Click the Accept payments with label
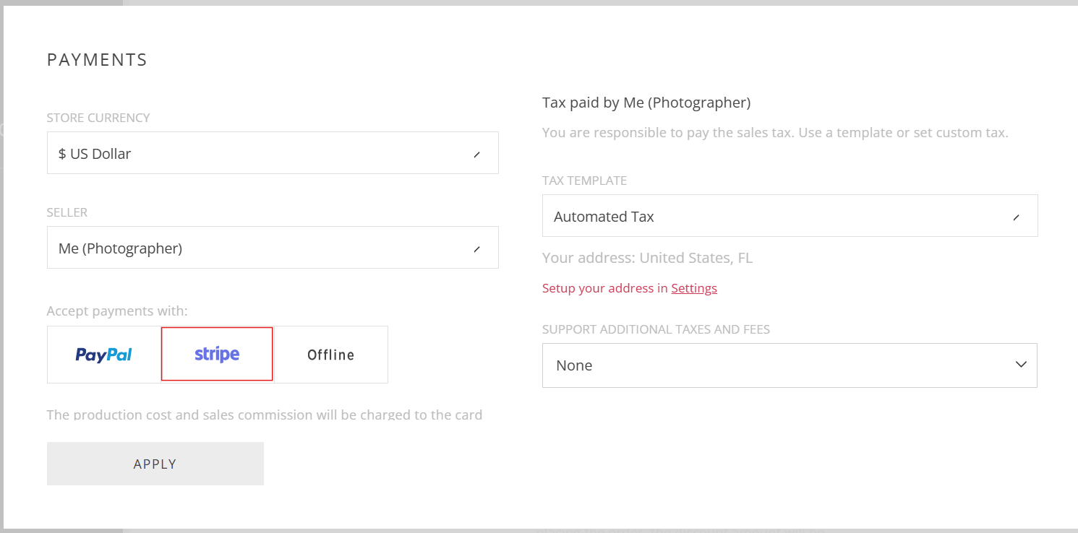 tap(117, 311)
